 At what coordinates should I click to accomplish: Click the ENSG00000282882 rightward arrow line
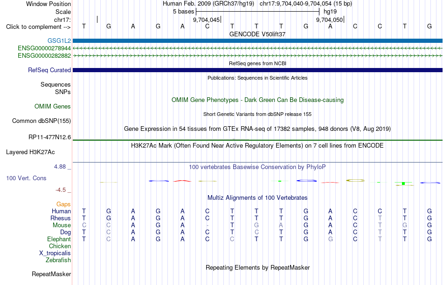pos(257,55)
